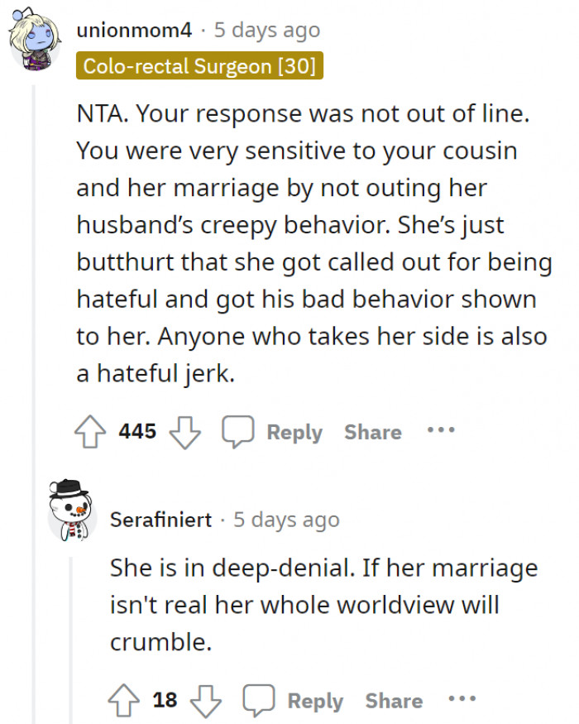The width and height of the screenshot is (579, 724).
Task: Share Serafiniert's comment
Action: tap(395, 699)
